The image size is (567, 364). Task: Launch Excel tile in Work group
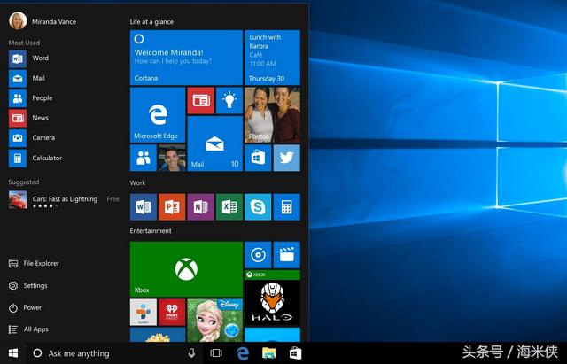[229, 207]
